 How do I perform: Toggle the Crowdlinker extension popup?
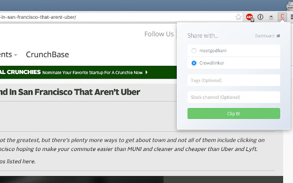(x=282, y=17)
